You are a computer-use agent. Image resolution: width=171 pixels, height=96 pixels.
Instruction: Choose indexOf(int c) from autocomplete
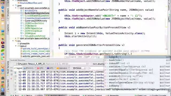[x=137, y=63]
